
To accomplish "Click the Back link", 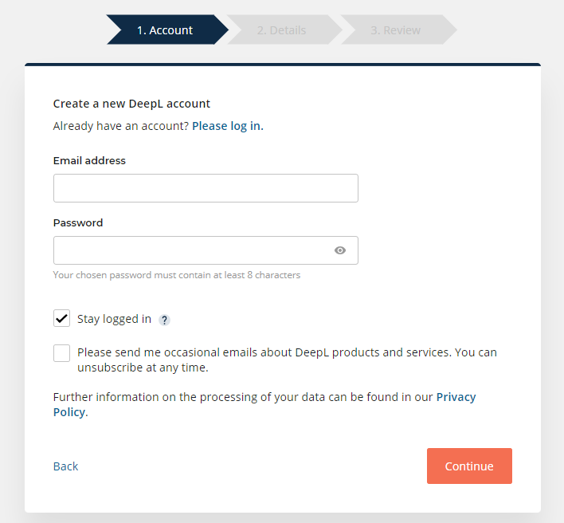I will [x=65, y=466].
